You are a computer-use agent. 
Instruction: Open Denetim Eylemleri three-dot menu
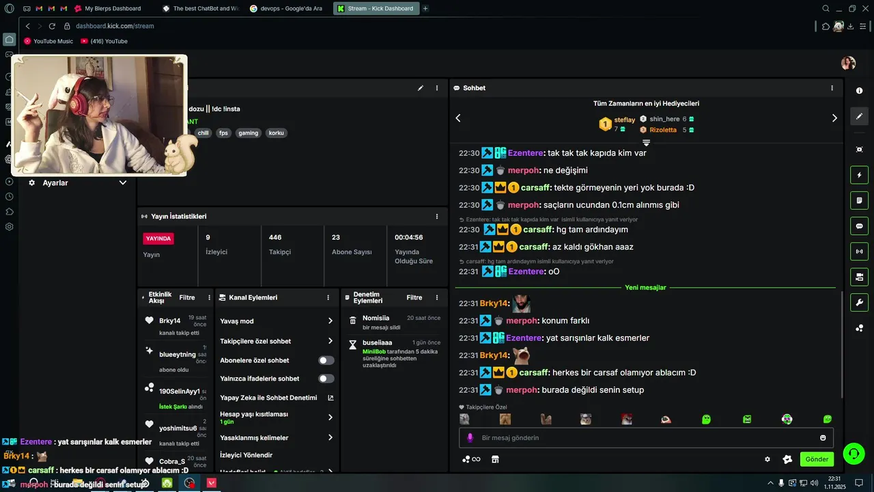pyautogui.click(x=437, y=298)
